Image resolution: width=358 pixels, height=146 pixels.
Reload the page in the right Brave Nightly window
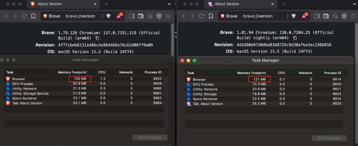202,16
